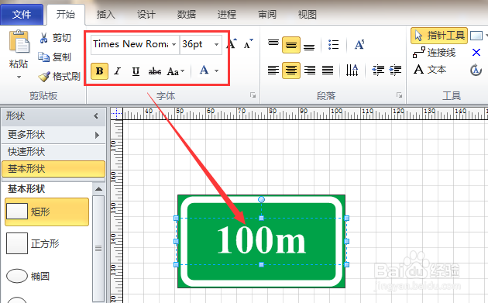Switch to the 插入 Insert tab
Screen dimensions: 488x303
point(106,14)
